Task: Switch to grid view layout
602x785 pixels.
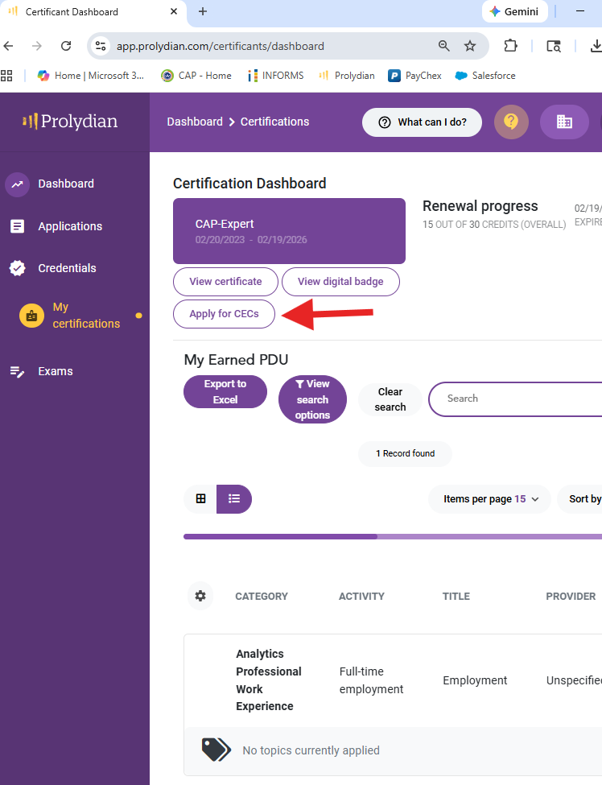Action: [x=200, y=499]
